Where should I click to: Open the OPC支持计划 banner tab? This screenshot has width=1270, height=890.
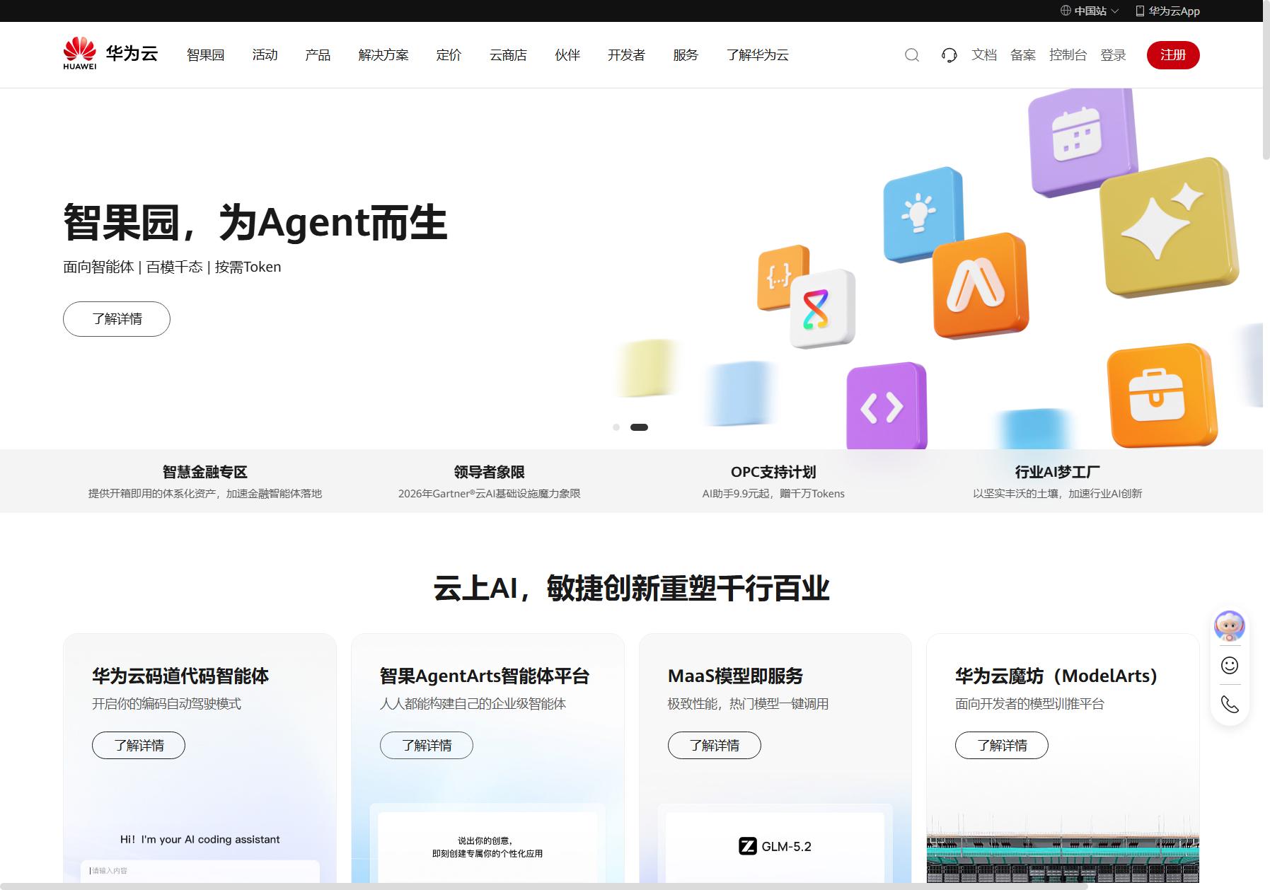pos(773,481)
